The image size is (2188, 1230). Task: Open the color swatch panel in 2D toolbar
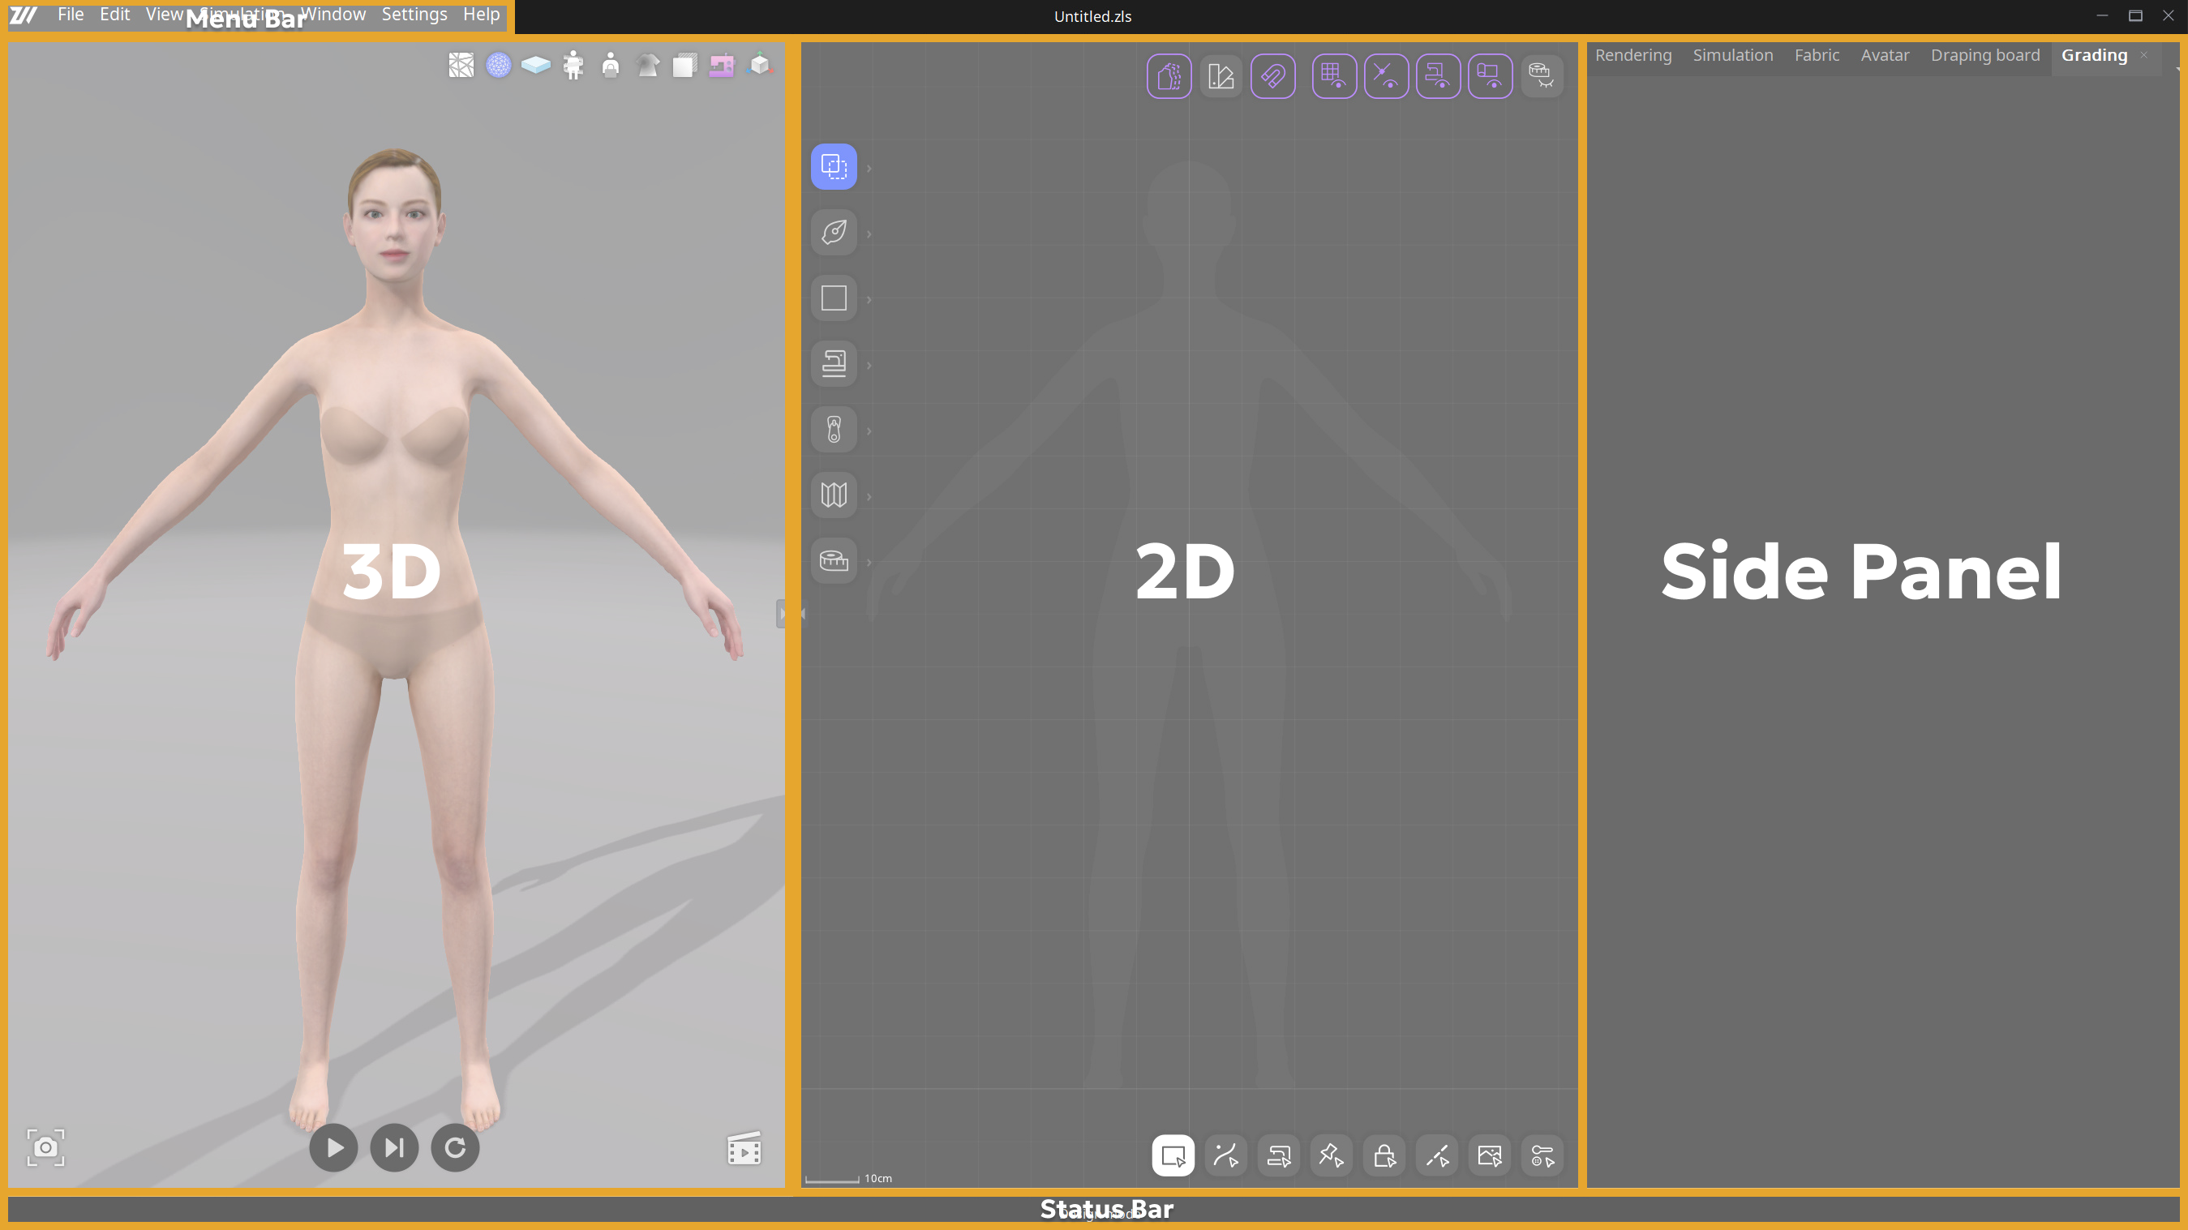click(x=1221, y=75)
